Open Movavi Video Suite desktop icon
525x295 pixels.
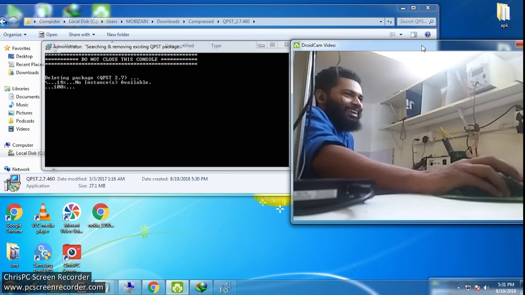(x=72, y=218)
